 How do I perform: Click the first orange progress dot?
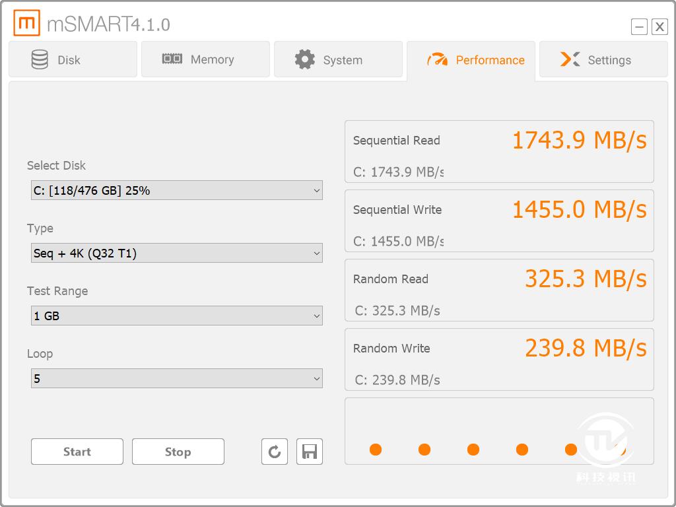coord(376,450)
